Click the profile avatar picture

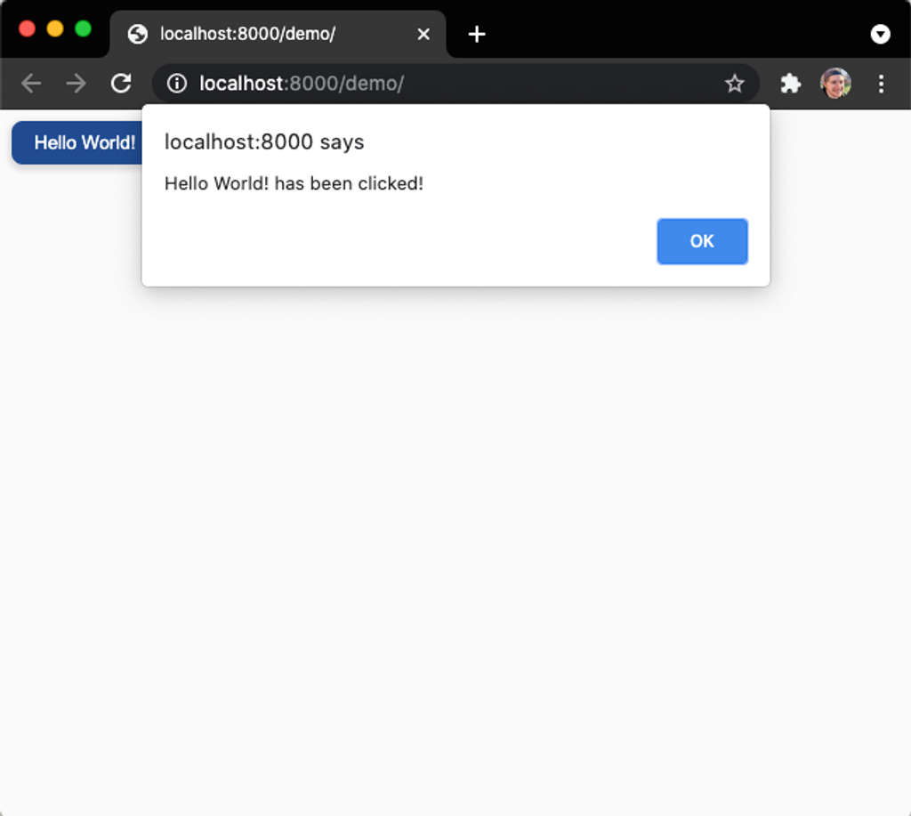[836, 83]
